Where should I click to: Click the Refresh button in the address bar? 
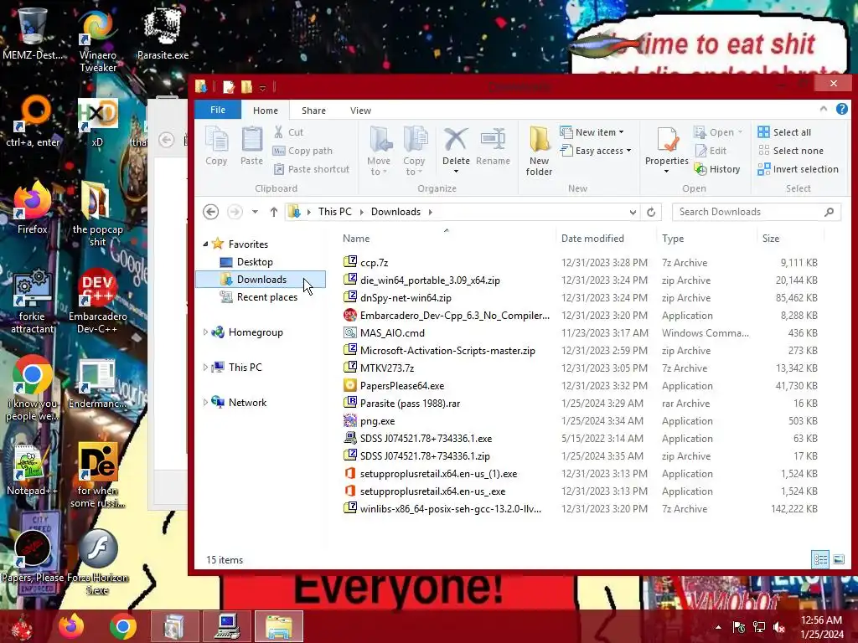(651, 212)
